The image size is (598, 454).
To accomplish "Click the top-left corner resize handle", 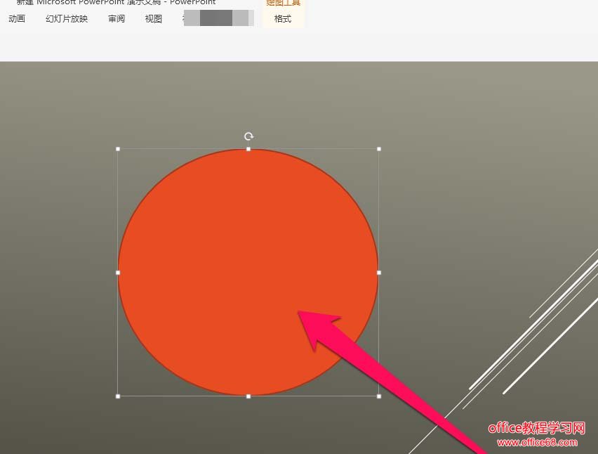I will 118,149.
